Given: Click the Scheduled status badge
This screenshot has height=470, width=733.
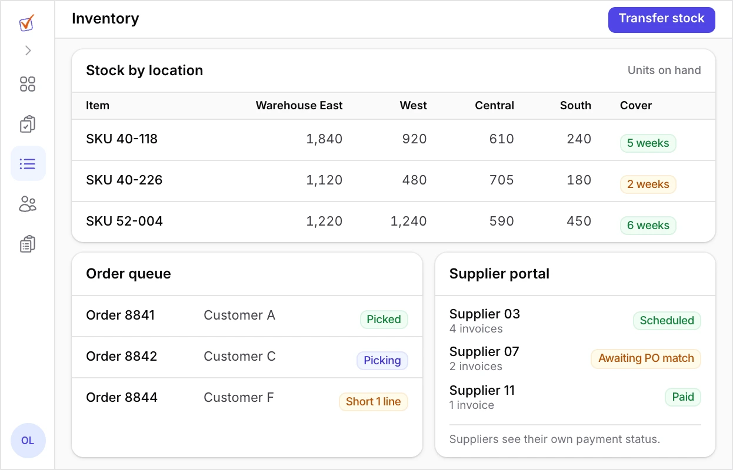Looking at the screenshot, I should point(667,321).
